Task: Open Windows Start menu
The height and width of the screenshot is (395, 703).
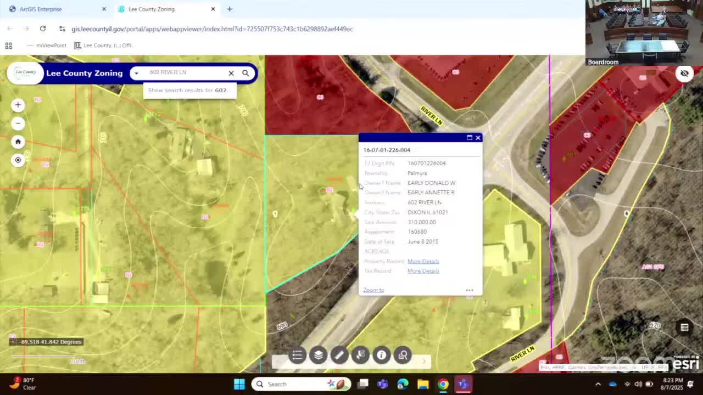Action: [239, 384]
